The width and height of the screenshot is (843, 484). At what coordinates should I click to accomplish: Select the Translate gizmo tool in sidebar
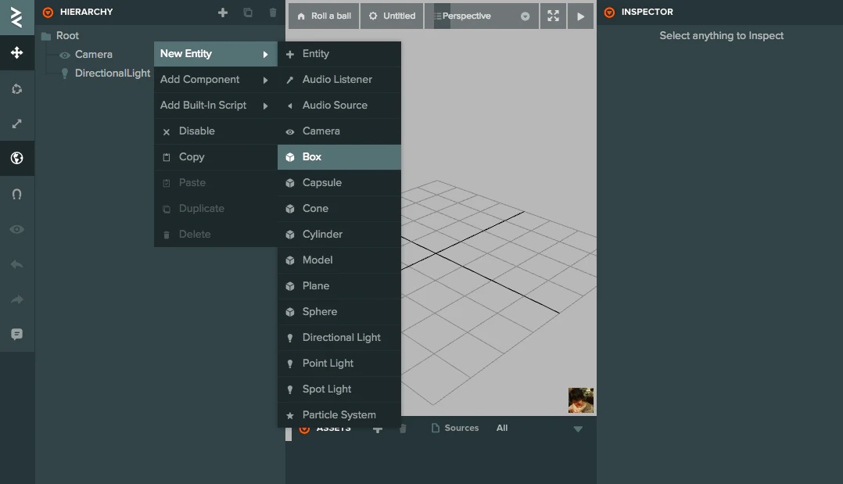coord(16,52)
